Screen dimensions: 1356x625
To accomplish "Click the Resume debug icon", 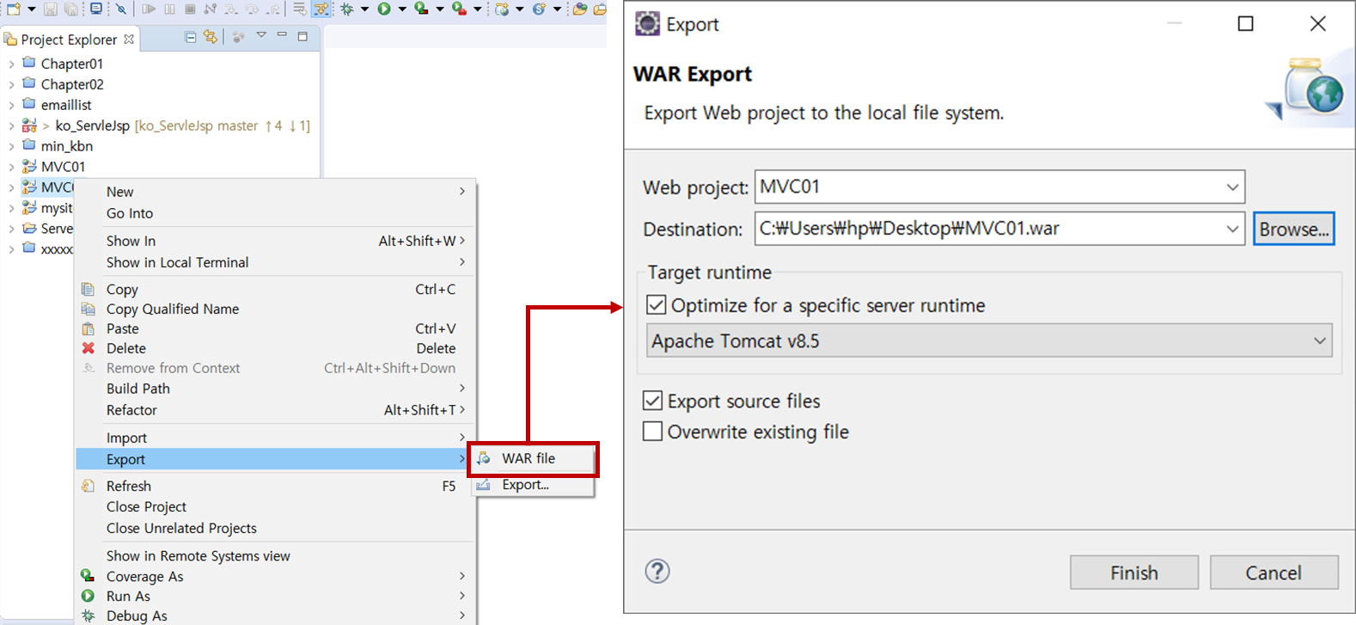I will [149, 9].
